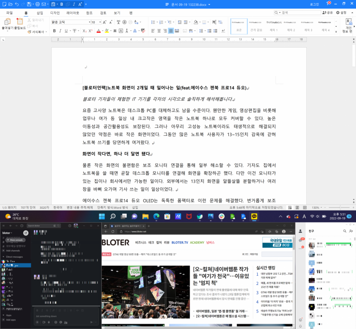Send the document via the email icon

tap(44, 4)
